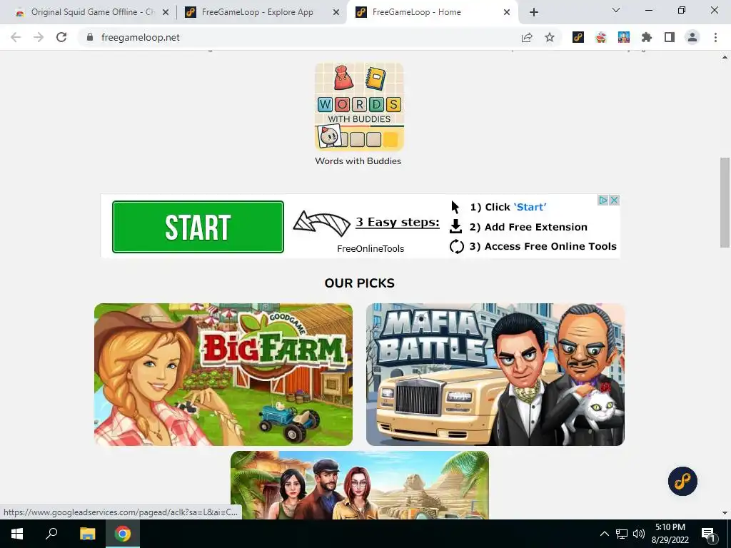This screenshot has height=548, width=731.
Task: Open the watermelon game extension icon
Action: 601,37
